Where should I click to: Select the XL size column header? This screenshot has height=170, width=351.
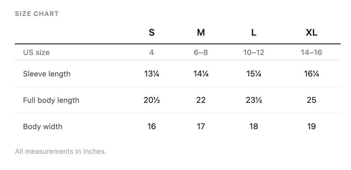click(311, 33)
